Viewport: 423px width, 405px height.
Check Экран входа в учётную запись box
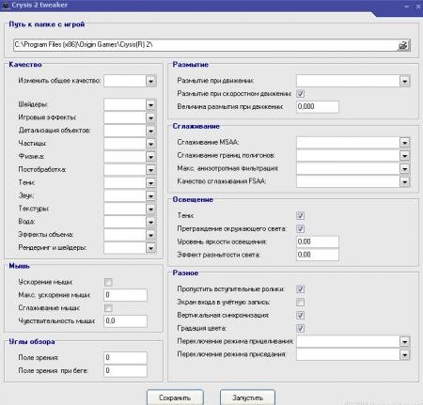300,303
